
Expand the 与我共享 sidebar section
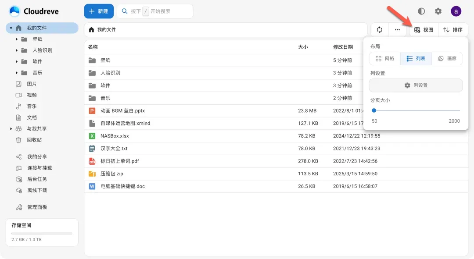click(x=11, y=129)
